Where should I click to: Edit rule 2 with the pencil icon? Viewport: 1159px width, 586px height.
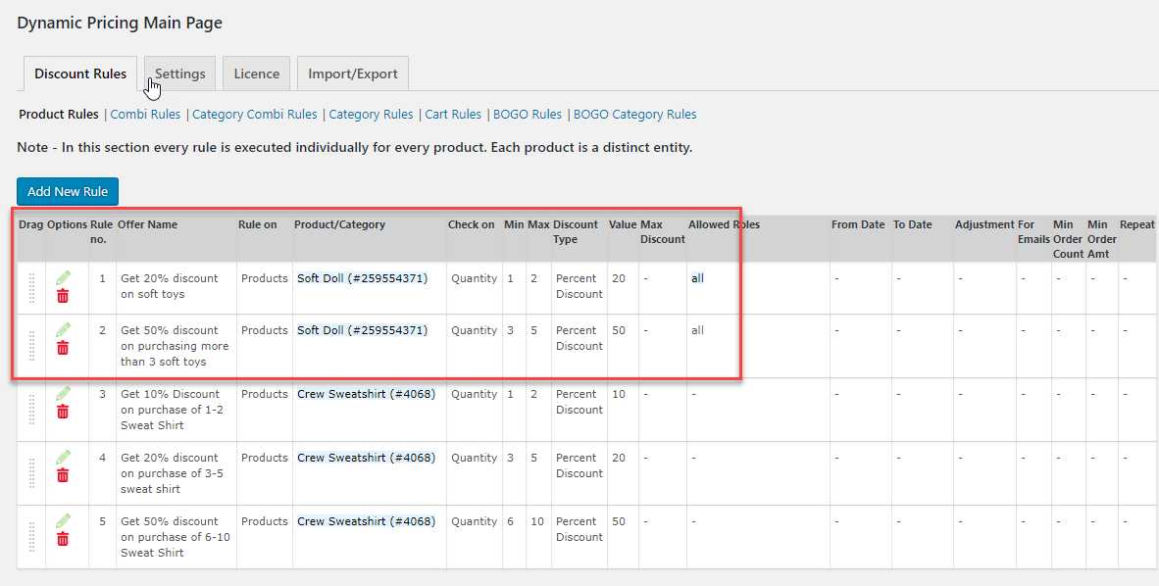[x=64, y=329]
